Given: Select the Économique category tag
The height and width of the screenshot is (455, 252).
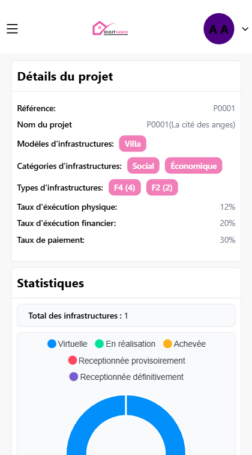Looking at the screenshot, I should pyautogui.click(x=193, y=166).
